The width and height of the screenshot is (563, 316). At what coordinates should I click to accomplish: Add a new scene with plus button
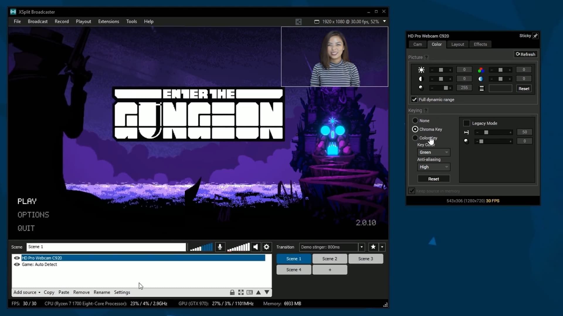pyautogui.click(x=330, y=270)
